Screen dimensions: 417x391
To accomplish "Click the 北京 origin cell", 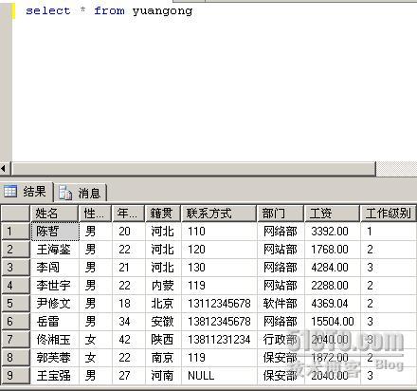I will tap(163, 304).
